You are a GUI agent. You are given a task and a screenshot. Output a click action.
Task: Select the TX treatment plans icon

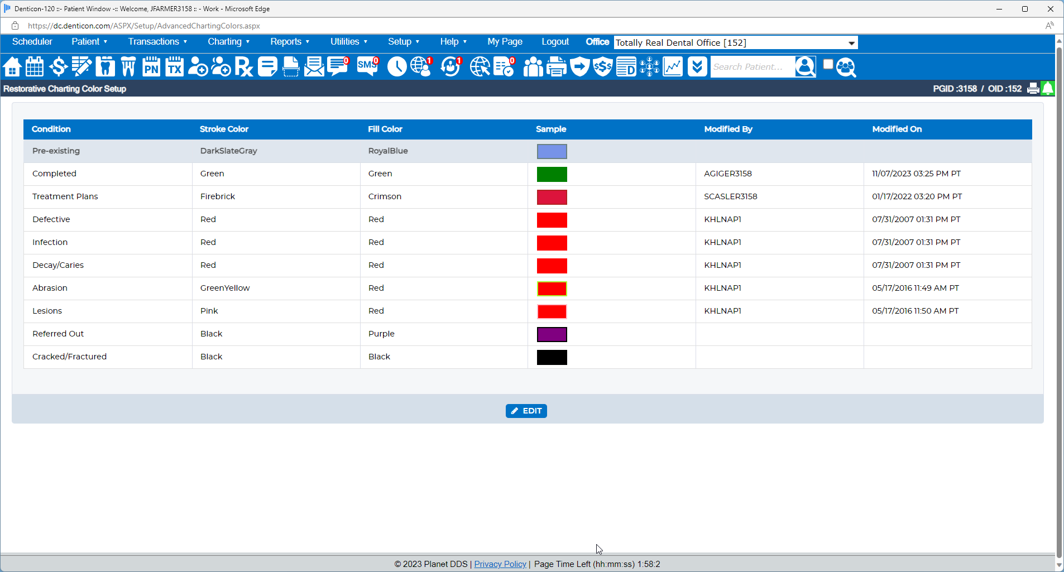(x=174, y=66)
